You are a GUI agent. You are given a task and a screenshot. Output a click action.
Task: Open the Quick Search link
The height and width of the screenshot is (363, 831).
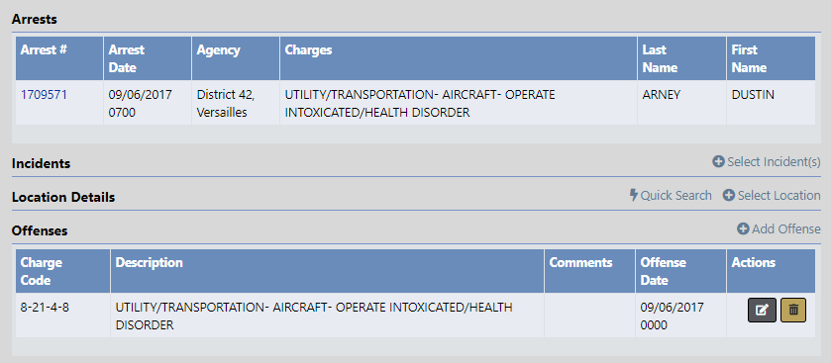(675, 195)
